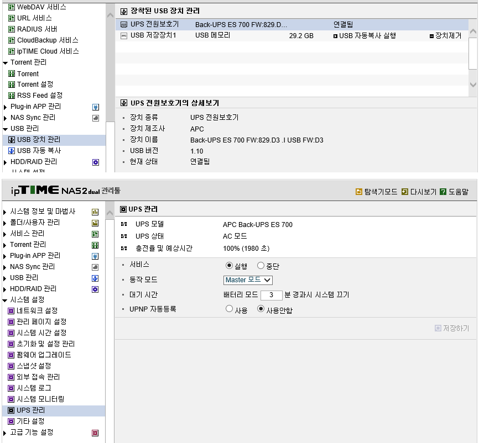Select the 실행 service radio button
This screenshot has height=443, width=479.
point(229,266)
